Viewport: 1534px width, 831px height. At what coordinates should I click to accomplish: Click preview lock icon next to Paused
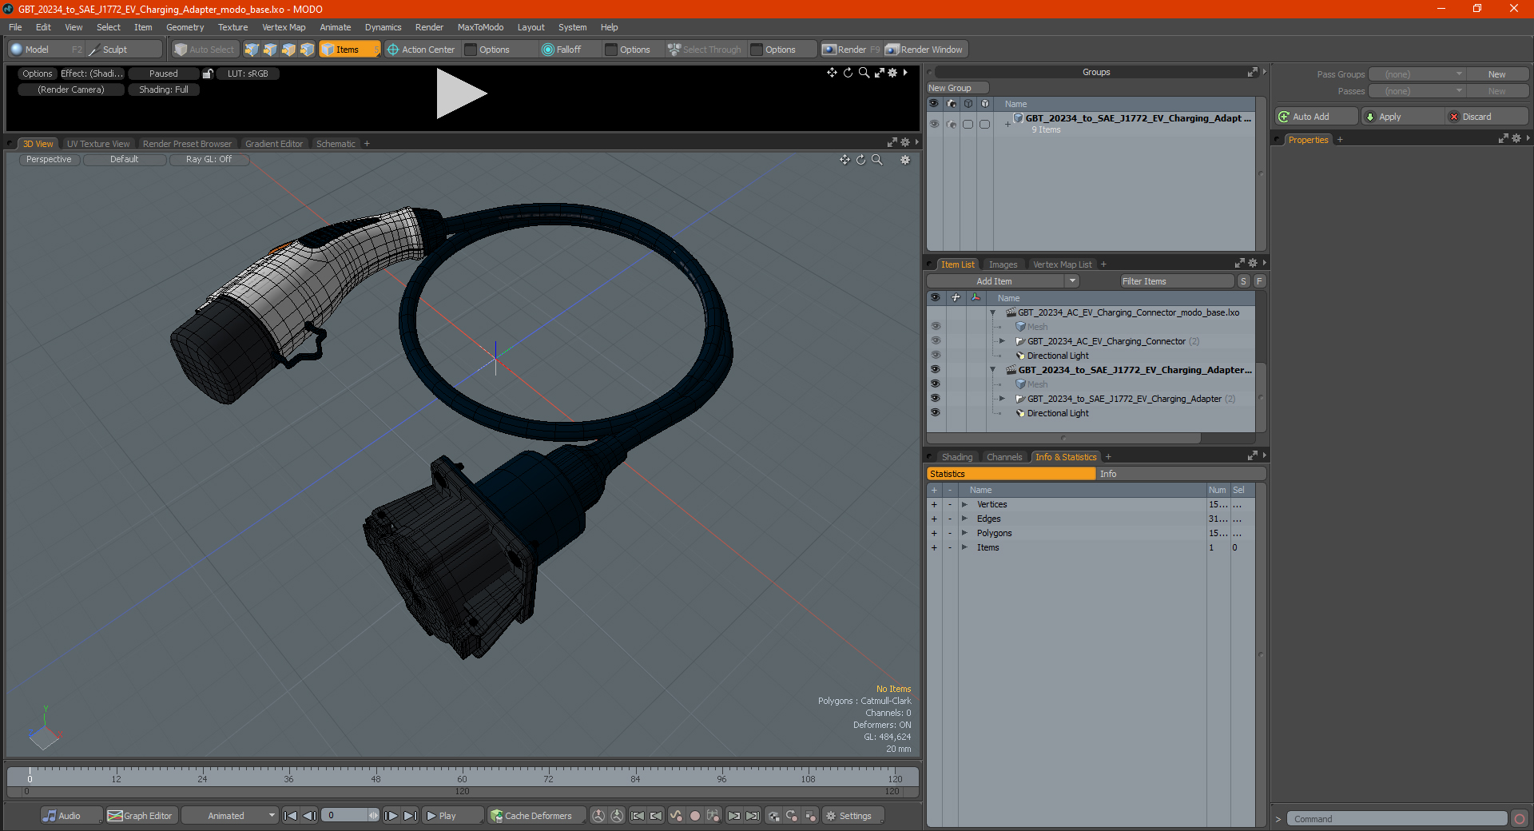[208, 74]
